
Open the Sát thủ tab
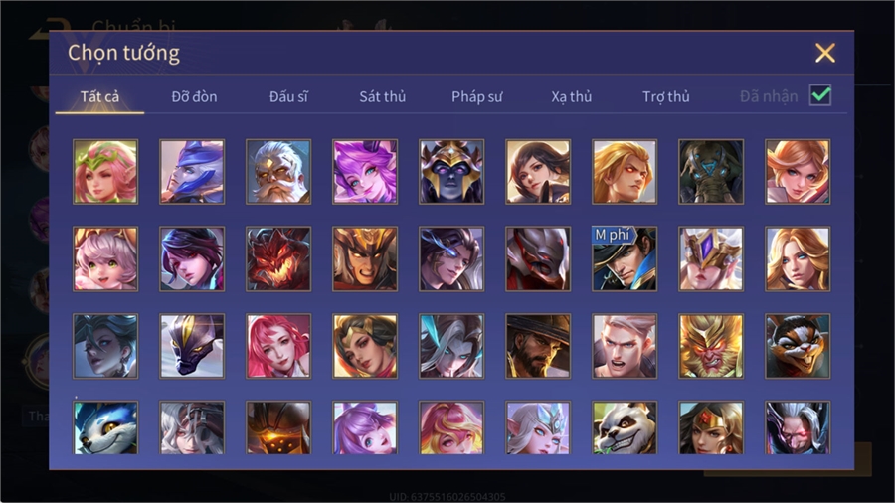383,97
